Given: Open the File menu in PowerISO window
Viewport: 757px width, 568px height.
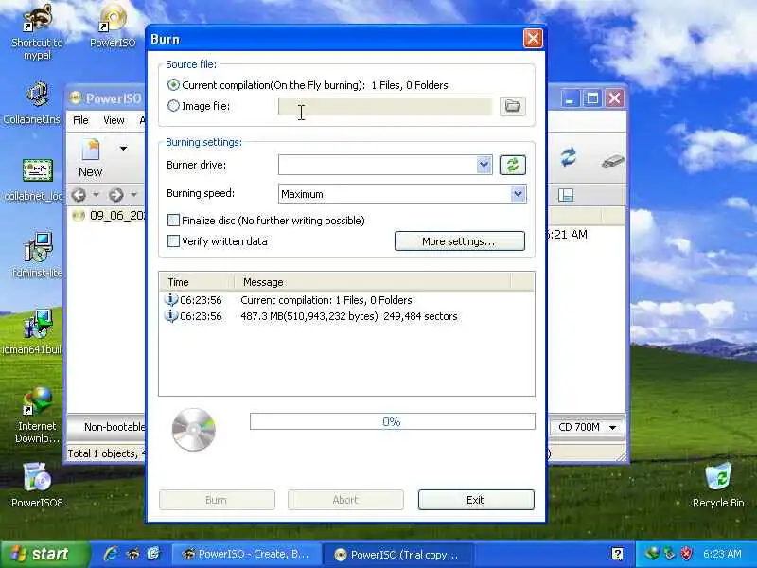Looking at the screenshot, I should (80, 120).
